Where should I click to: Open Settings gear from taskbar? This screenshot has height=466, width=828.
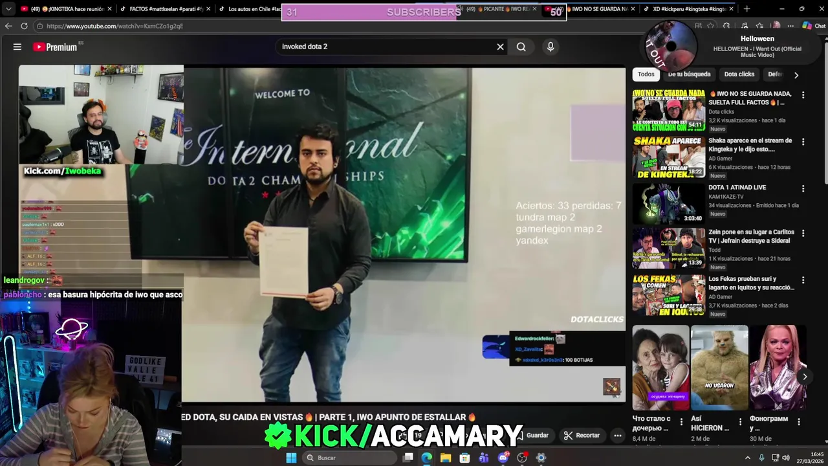(x=541, y=458)
